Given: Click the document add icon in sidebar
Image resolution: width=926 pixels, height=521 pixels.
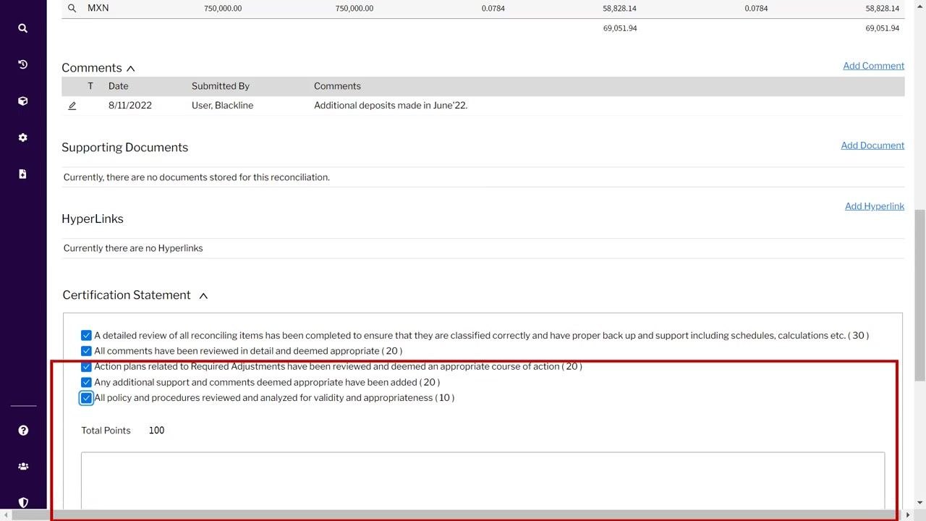Looking at the screenshot, I should click(23, 174).
